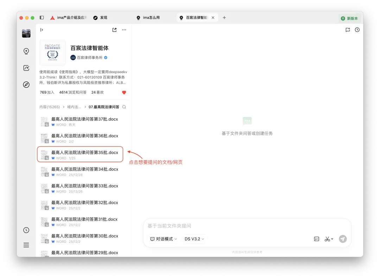Open 最高人民法院法律问答第35批.docx
Screen dimensions: 380x279
pyautogui.click(x=80, y=154)
